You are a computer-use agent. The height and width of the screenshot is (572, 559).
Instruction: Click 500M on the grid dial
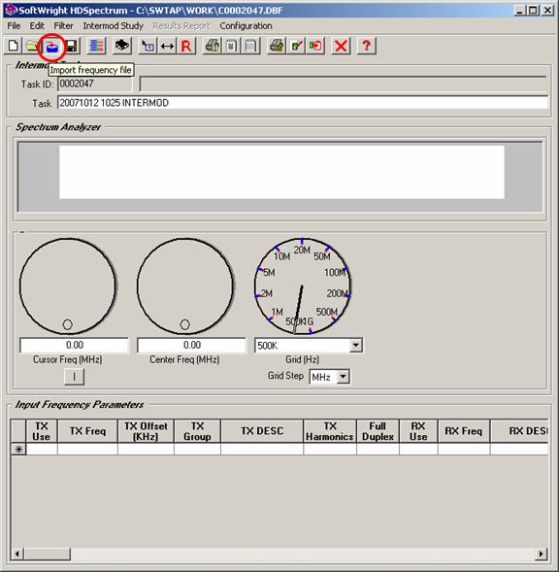click(x=327, y=312)
